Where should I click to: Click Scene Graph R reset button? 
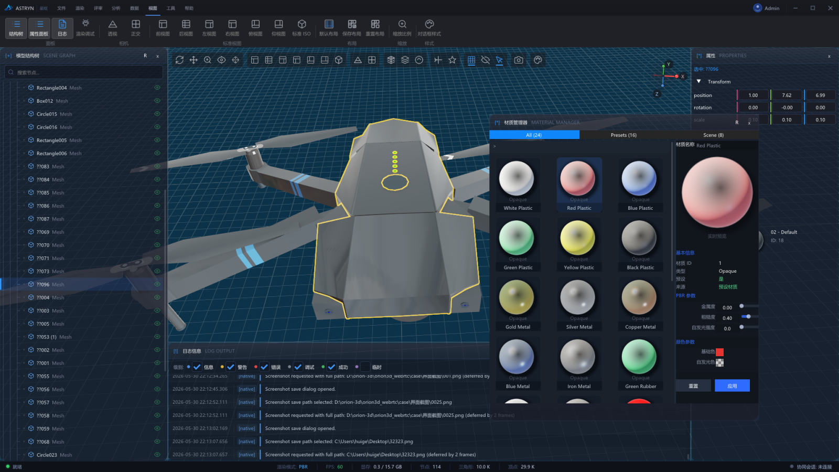pyautogui.click(x=145, y=56)
